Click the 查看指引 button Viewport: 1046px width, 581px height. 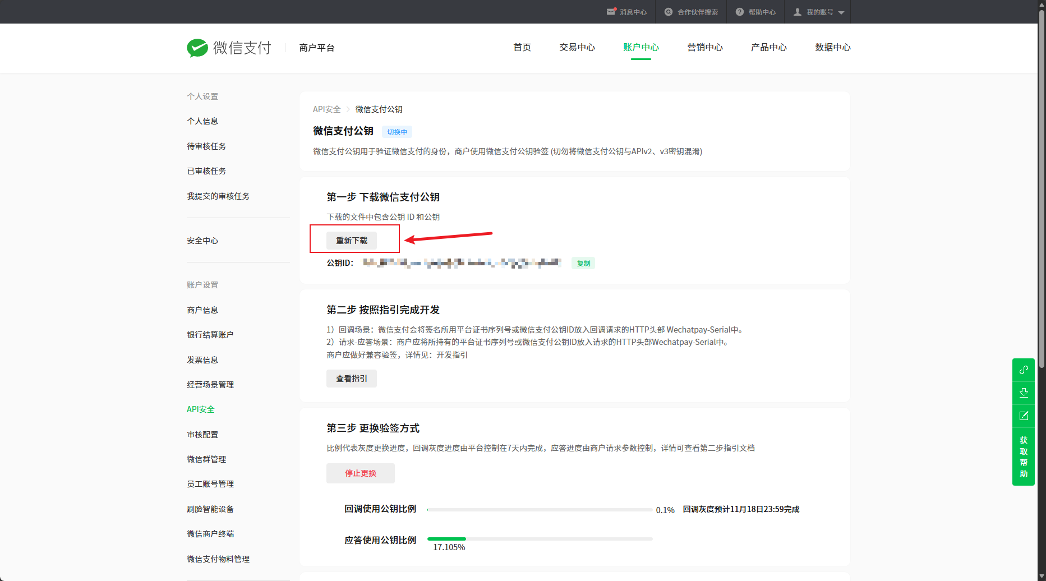click(x=352, y=379)
